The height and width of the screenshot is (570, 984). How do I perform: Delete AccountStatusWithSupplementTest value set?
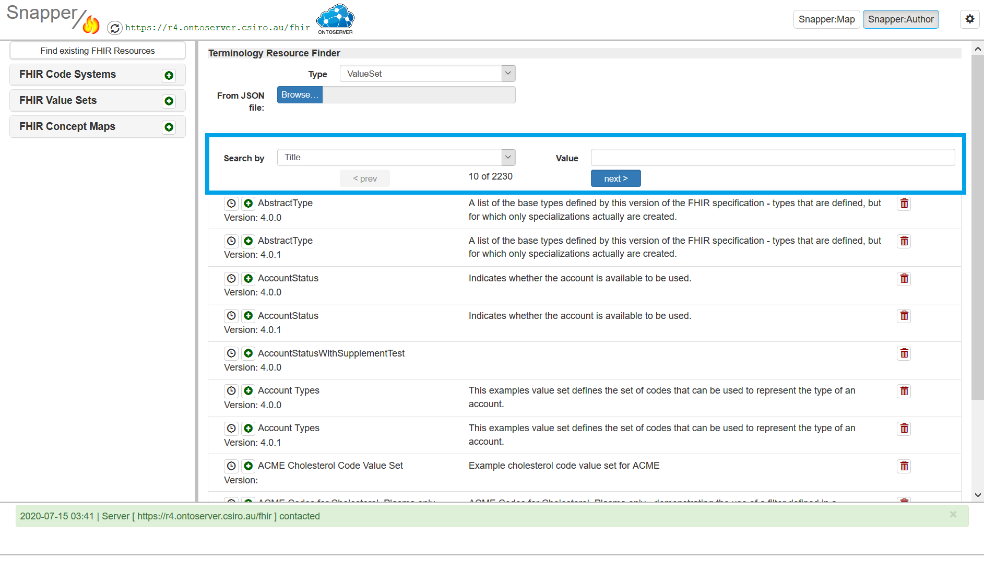tap(904, 353)
